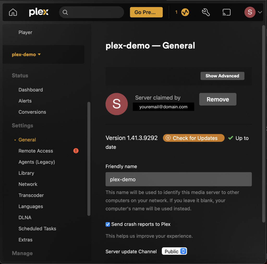This screenshot has height=264, width=267.
Task: Open the Player settings item
Action: pyautogui.click(x=25, y=32)
